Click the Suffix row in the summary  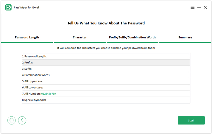[106, 69]
